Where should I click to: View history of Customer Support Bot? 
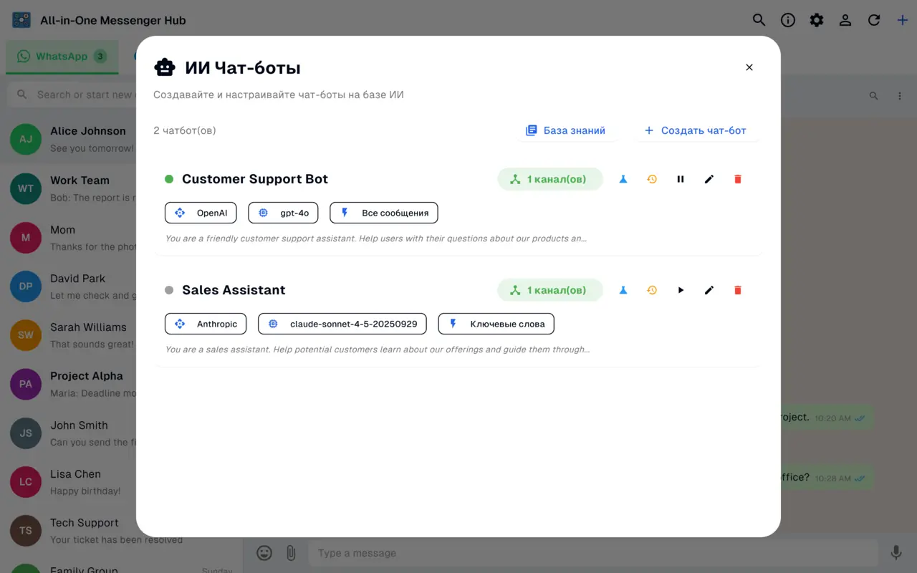(x=652, y=179)
